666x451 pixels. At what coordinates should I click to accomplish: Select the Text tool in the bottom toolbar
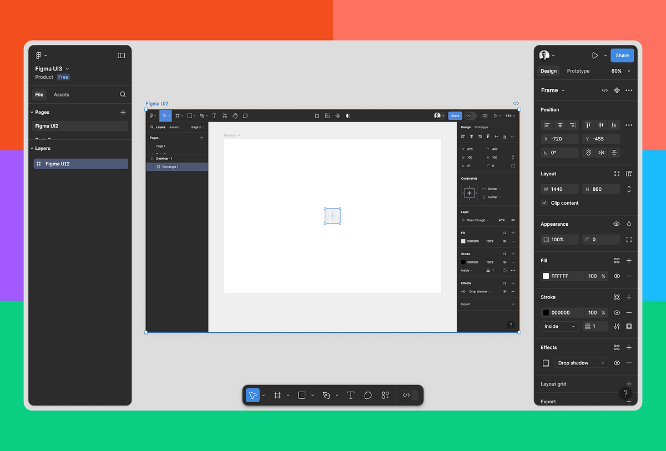point(351,395)
